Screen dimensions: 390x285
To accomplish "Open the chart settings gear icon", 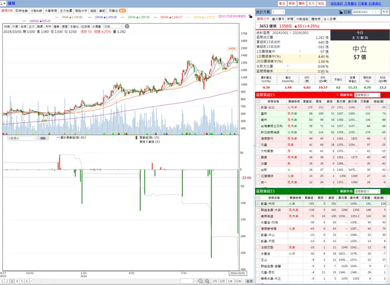I will click(x=127, y=26).
